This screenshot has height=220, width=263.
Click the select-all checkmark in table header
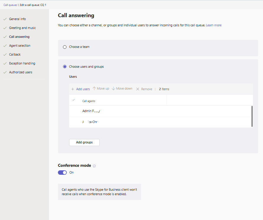pos(74,100)
